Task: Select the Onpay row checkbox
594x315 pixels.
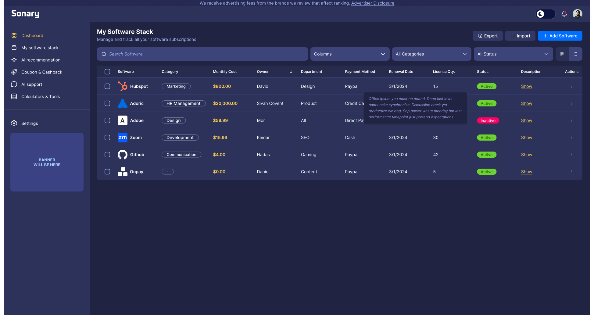Action: click(107, 172)
